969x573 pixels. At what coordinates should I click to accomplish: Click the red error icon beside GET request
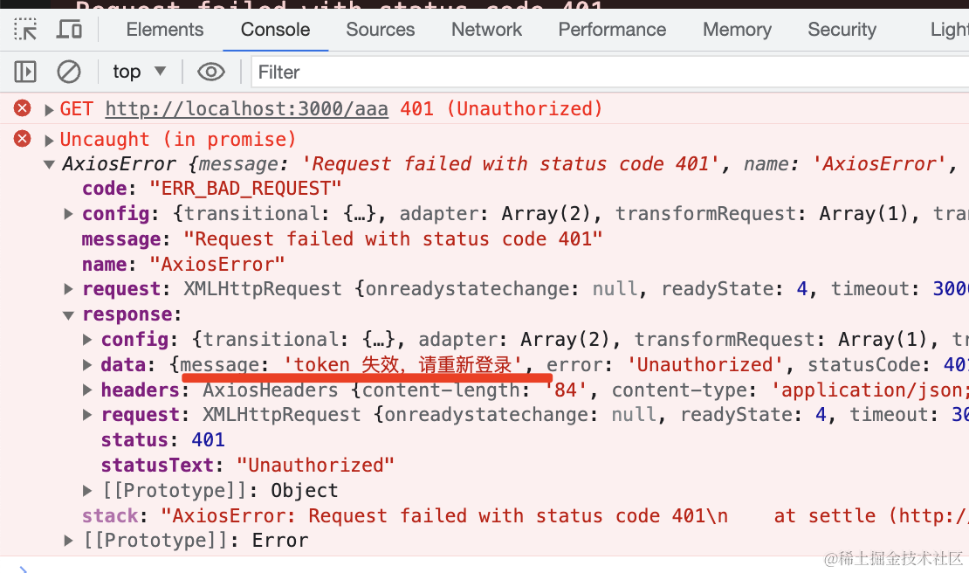click(x=22, y=108)
